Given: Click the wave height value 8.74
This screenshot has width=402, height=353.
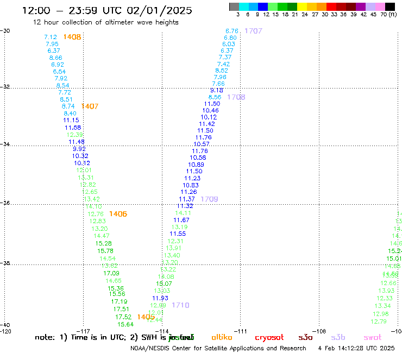Looking at the screenshot, I should [x=68, y=106].
